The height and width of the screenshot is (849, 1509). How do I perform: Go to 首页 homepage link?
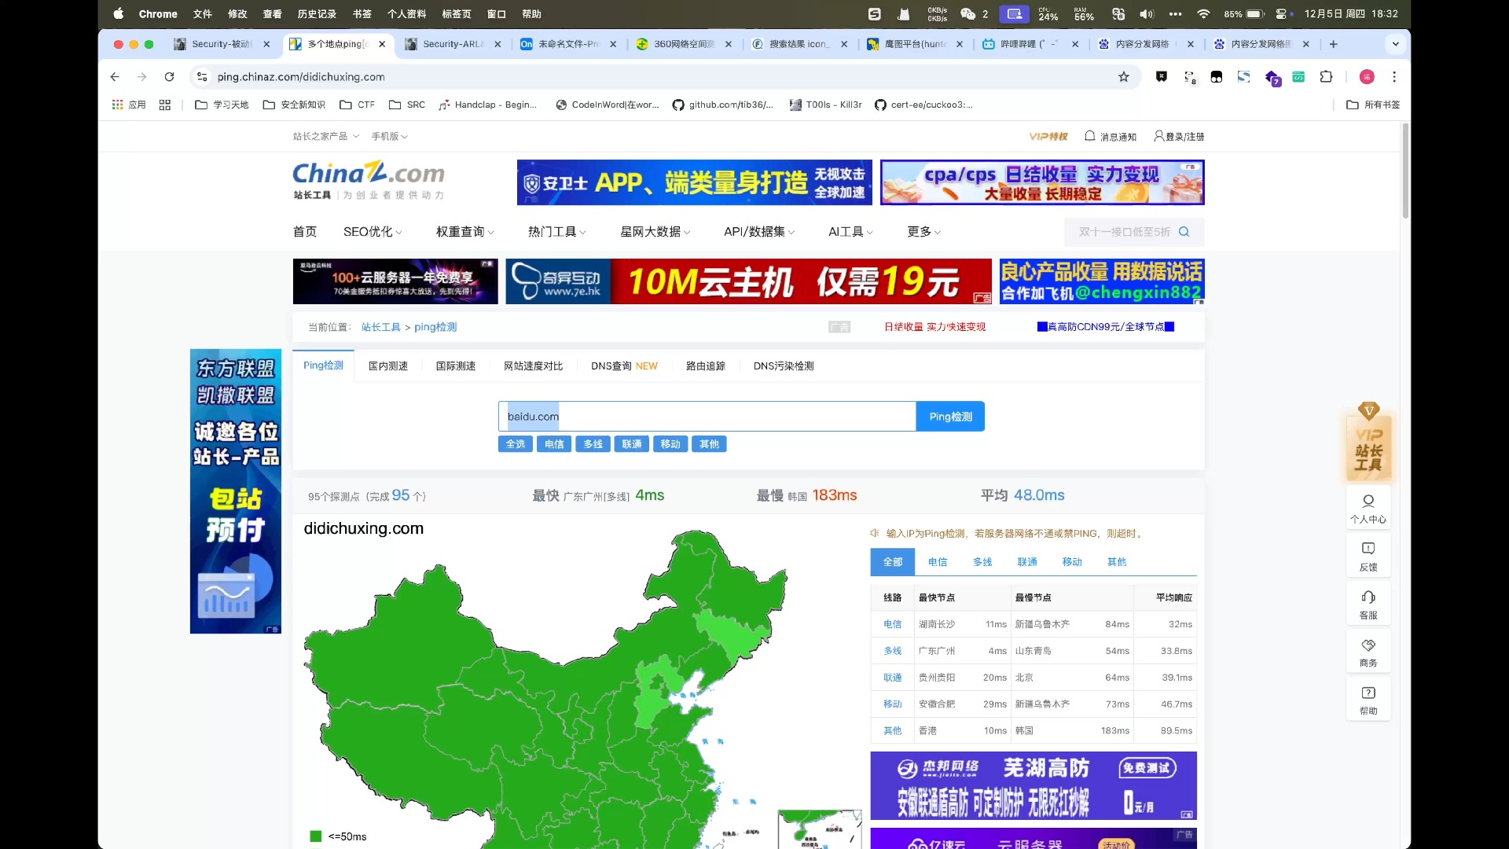point(305,231)
